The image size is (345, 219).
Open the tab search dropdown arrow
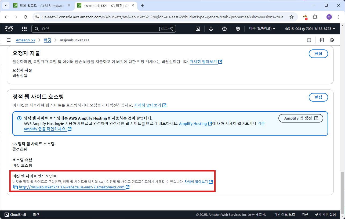5,5
